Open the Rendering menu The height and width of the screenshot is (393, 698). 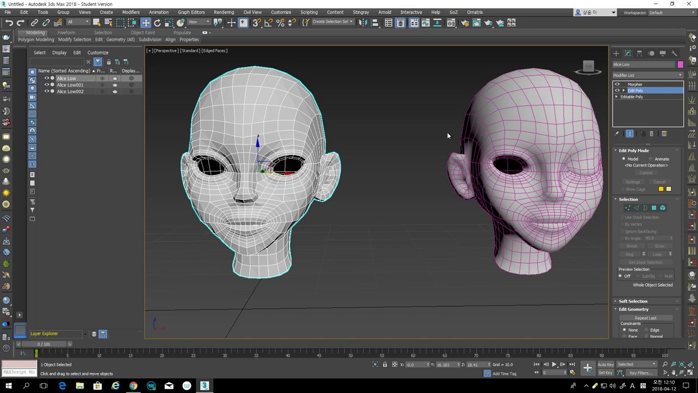(224, 12)
